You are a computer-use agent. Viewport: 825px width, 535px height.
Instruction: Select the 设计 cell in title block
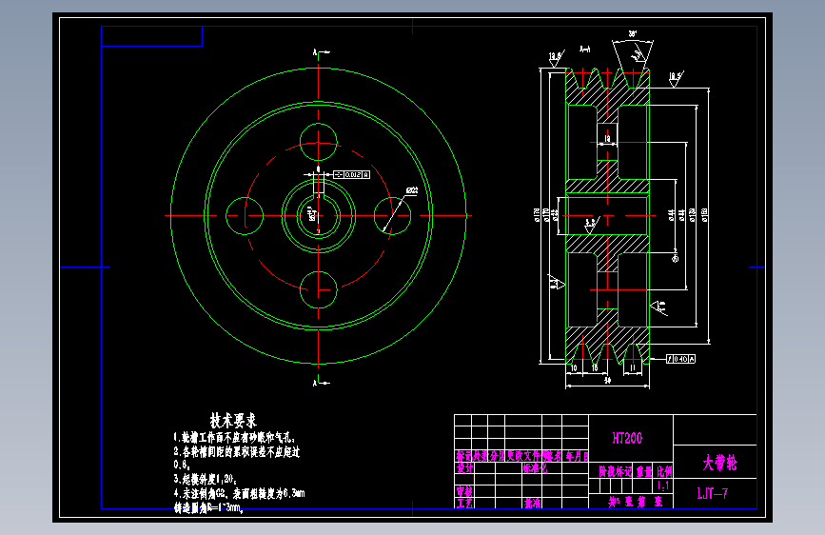(x=464, y=468)
